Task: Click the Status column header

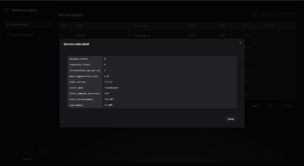Action: (x=245, y=26)
